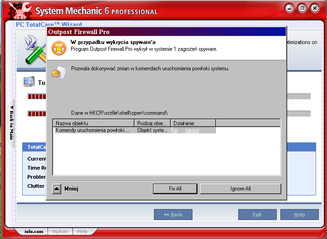The width and height of the screenshot is (327, 239).
Task: Click the Fix All button
Action: [175, 189]
